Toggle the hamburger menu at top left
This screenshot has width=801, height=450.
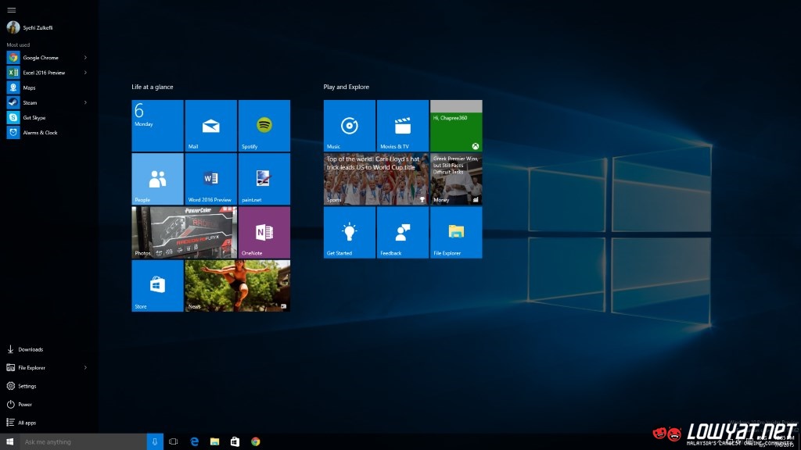12,9
